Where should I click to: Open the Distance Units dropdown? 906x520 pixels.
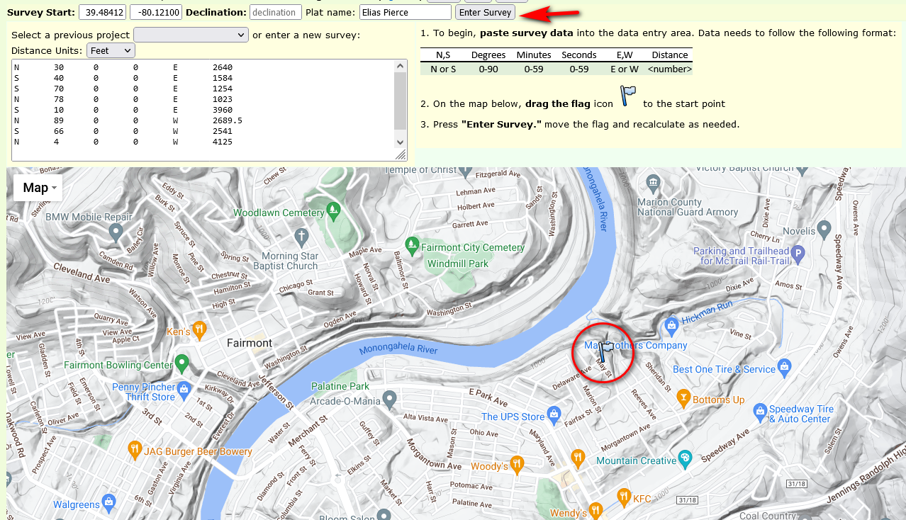(111, 50)
